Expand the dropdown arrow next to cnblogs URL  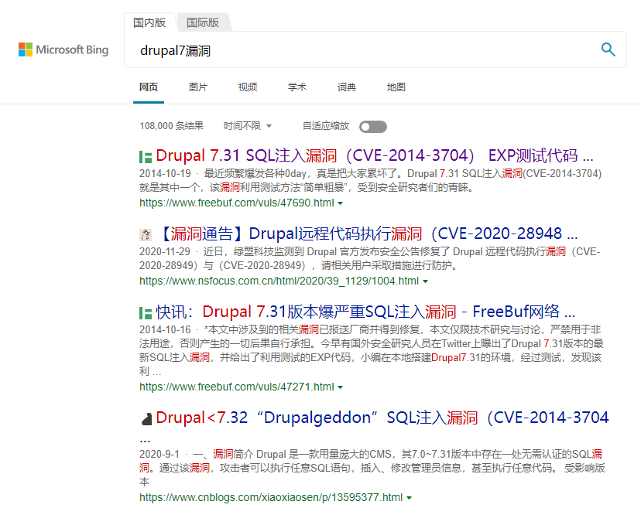point(410,497)
